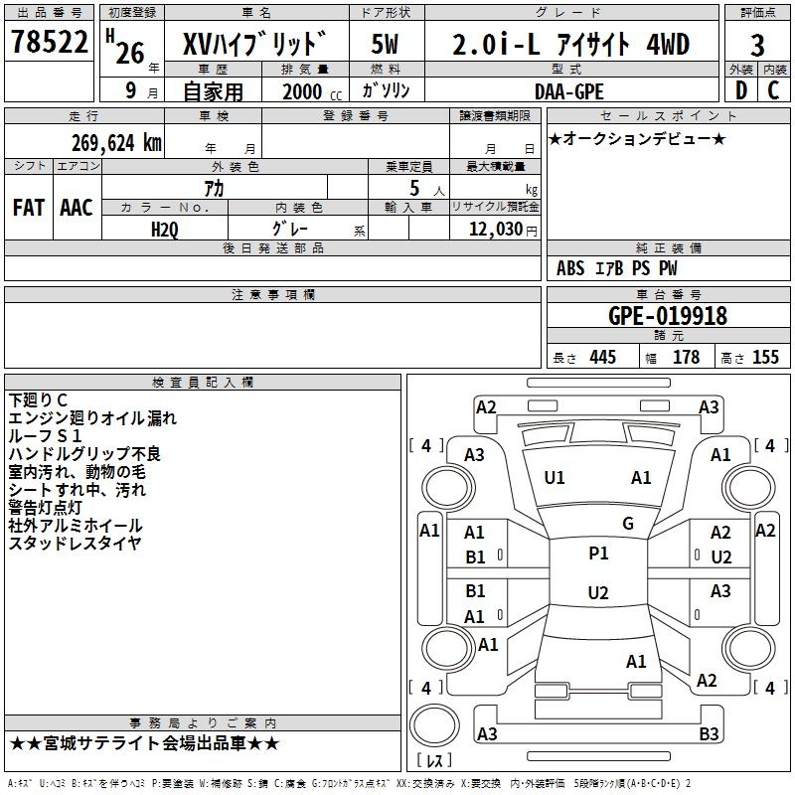Click the note 警告灯点灯

coord(45,507)
